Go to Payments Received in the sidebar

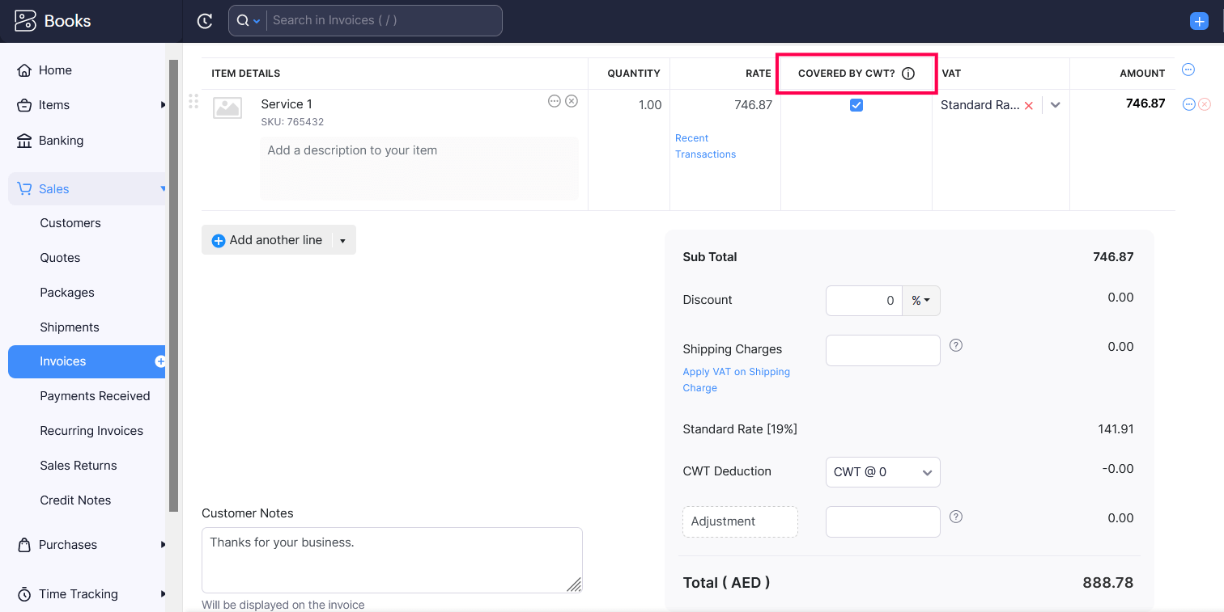tap(95, 396)
